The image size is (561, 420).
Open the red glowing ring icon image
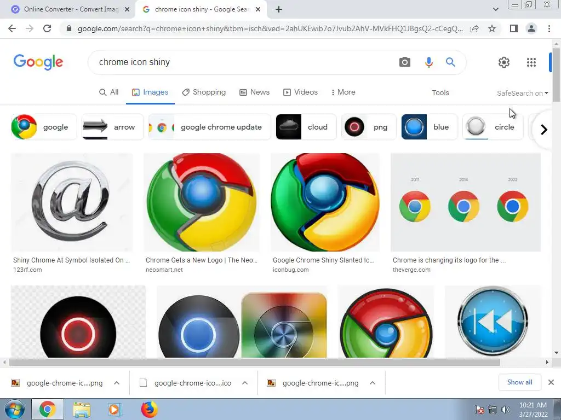click(x=78, y=322)
